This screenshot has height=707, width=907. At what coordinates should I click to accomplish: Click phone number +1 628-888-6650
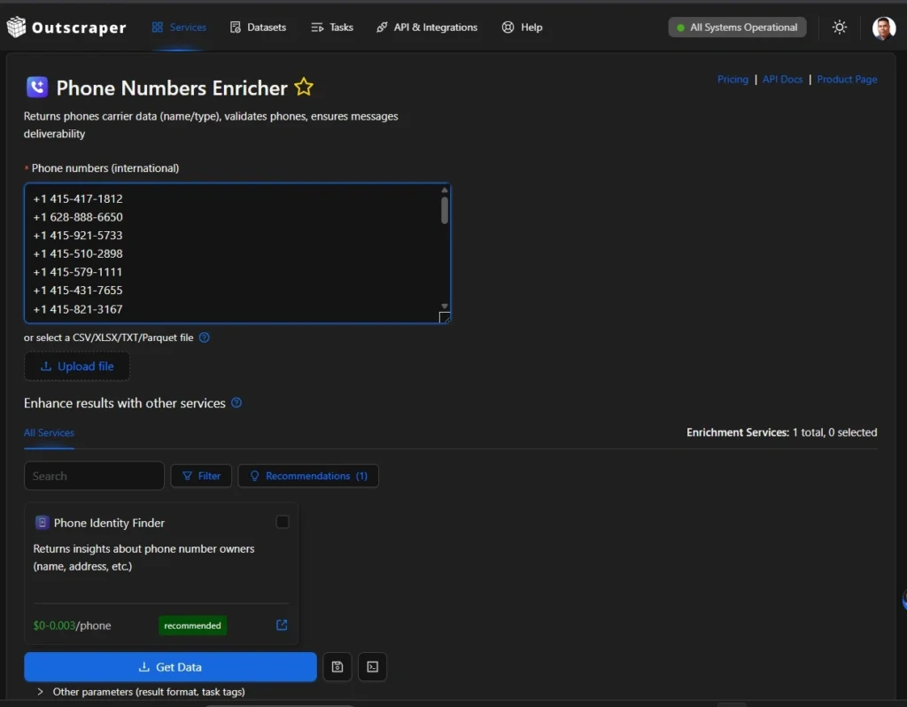pos(78,217)
